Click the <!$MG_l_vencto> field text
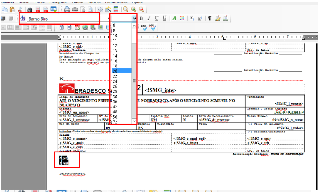Image resolution: width=318 pixels, height=192 pixels. (289, 104)
